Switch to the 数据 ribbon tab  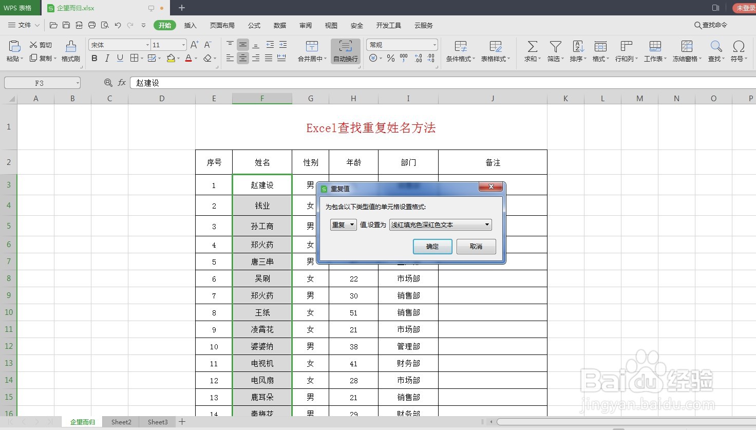280,25
